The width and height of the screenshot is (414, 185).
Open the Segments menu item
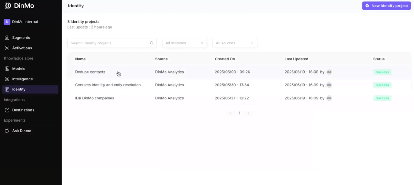point(30,38)
